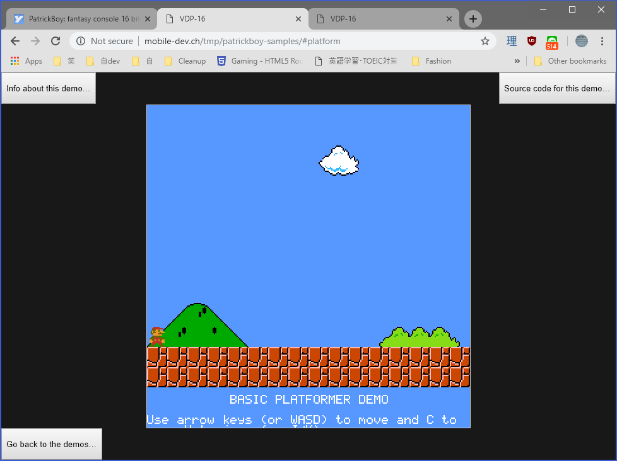This screenshot has width=617, height=461.
Task: Reload the current page
Action: coord(56,41)
